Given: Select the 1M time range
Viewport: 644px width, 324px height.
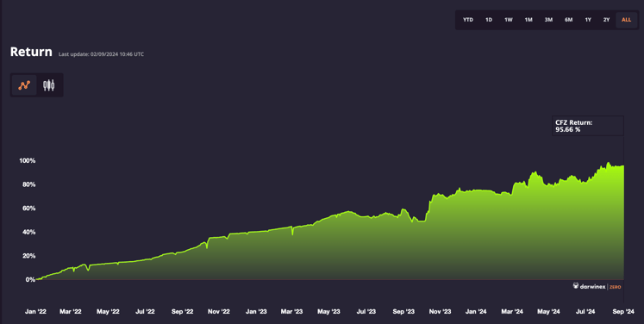Looking at the screenshot, I should (528, 20).
